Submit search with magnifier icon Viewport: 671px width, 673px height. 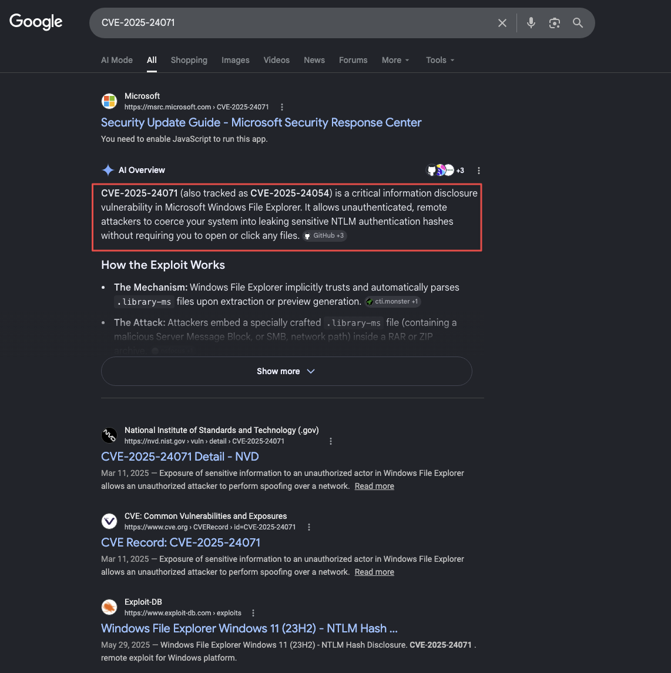[578, 23]
